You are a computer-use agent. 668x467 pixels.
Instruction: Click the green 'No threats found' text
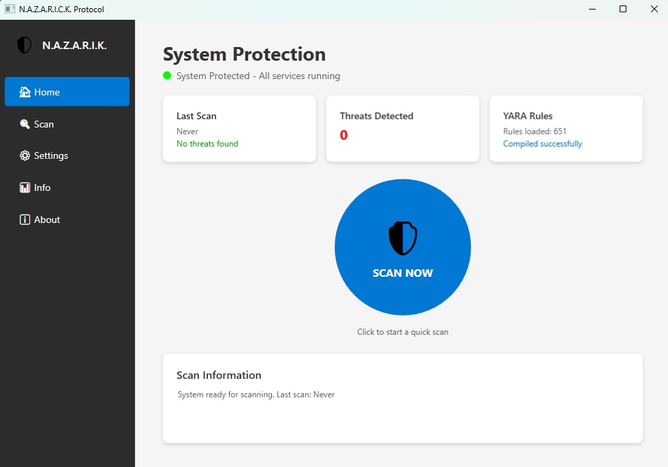(207, 144)
